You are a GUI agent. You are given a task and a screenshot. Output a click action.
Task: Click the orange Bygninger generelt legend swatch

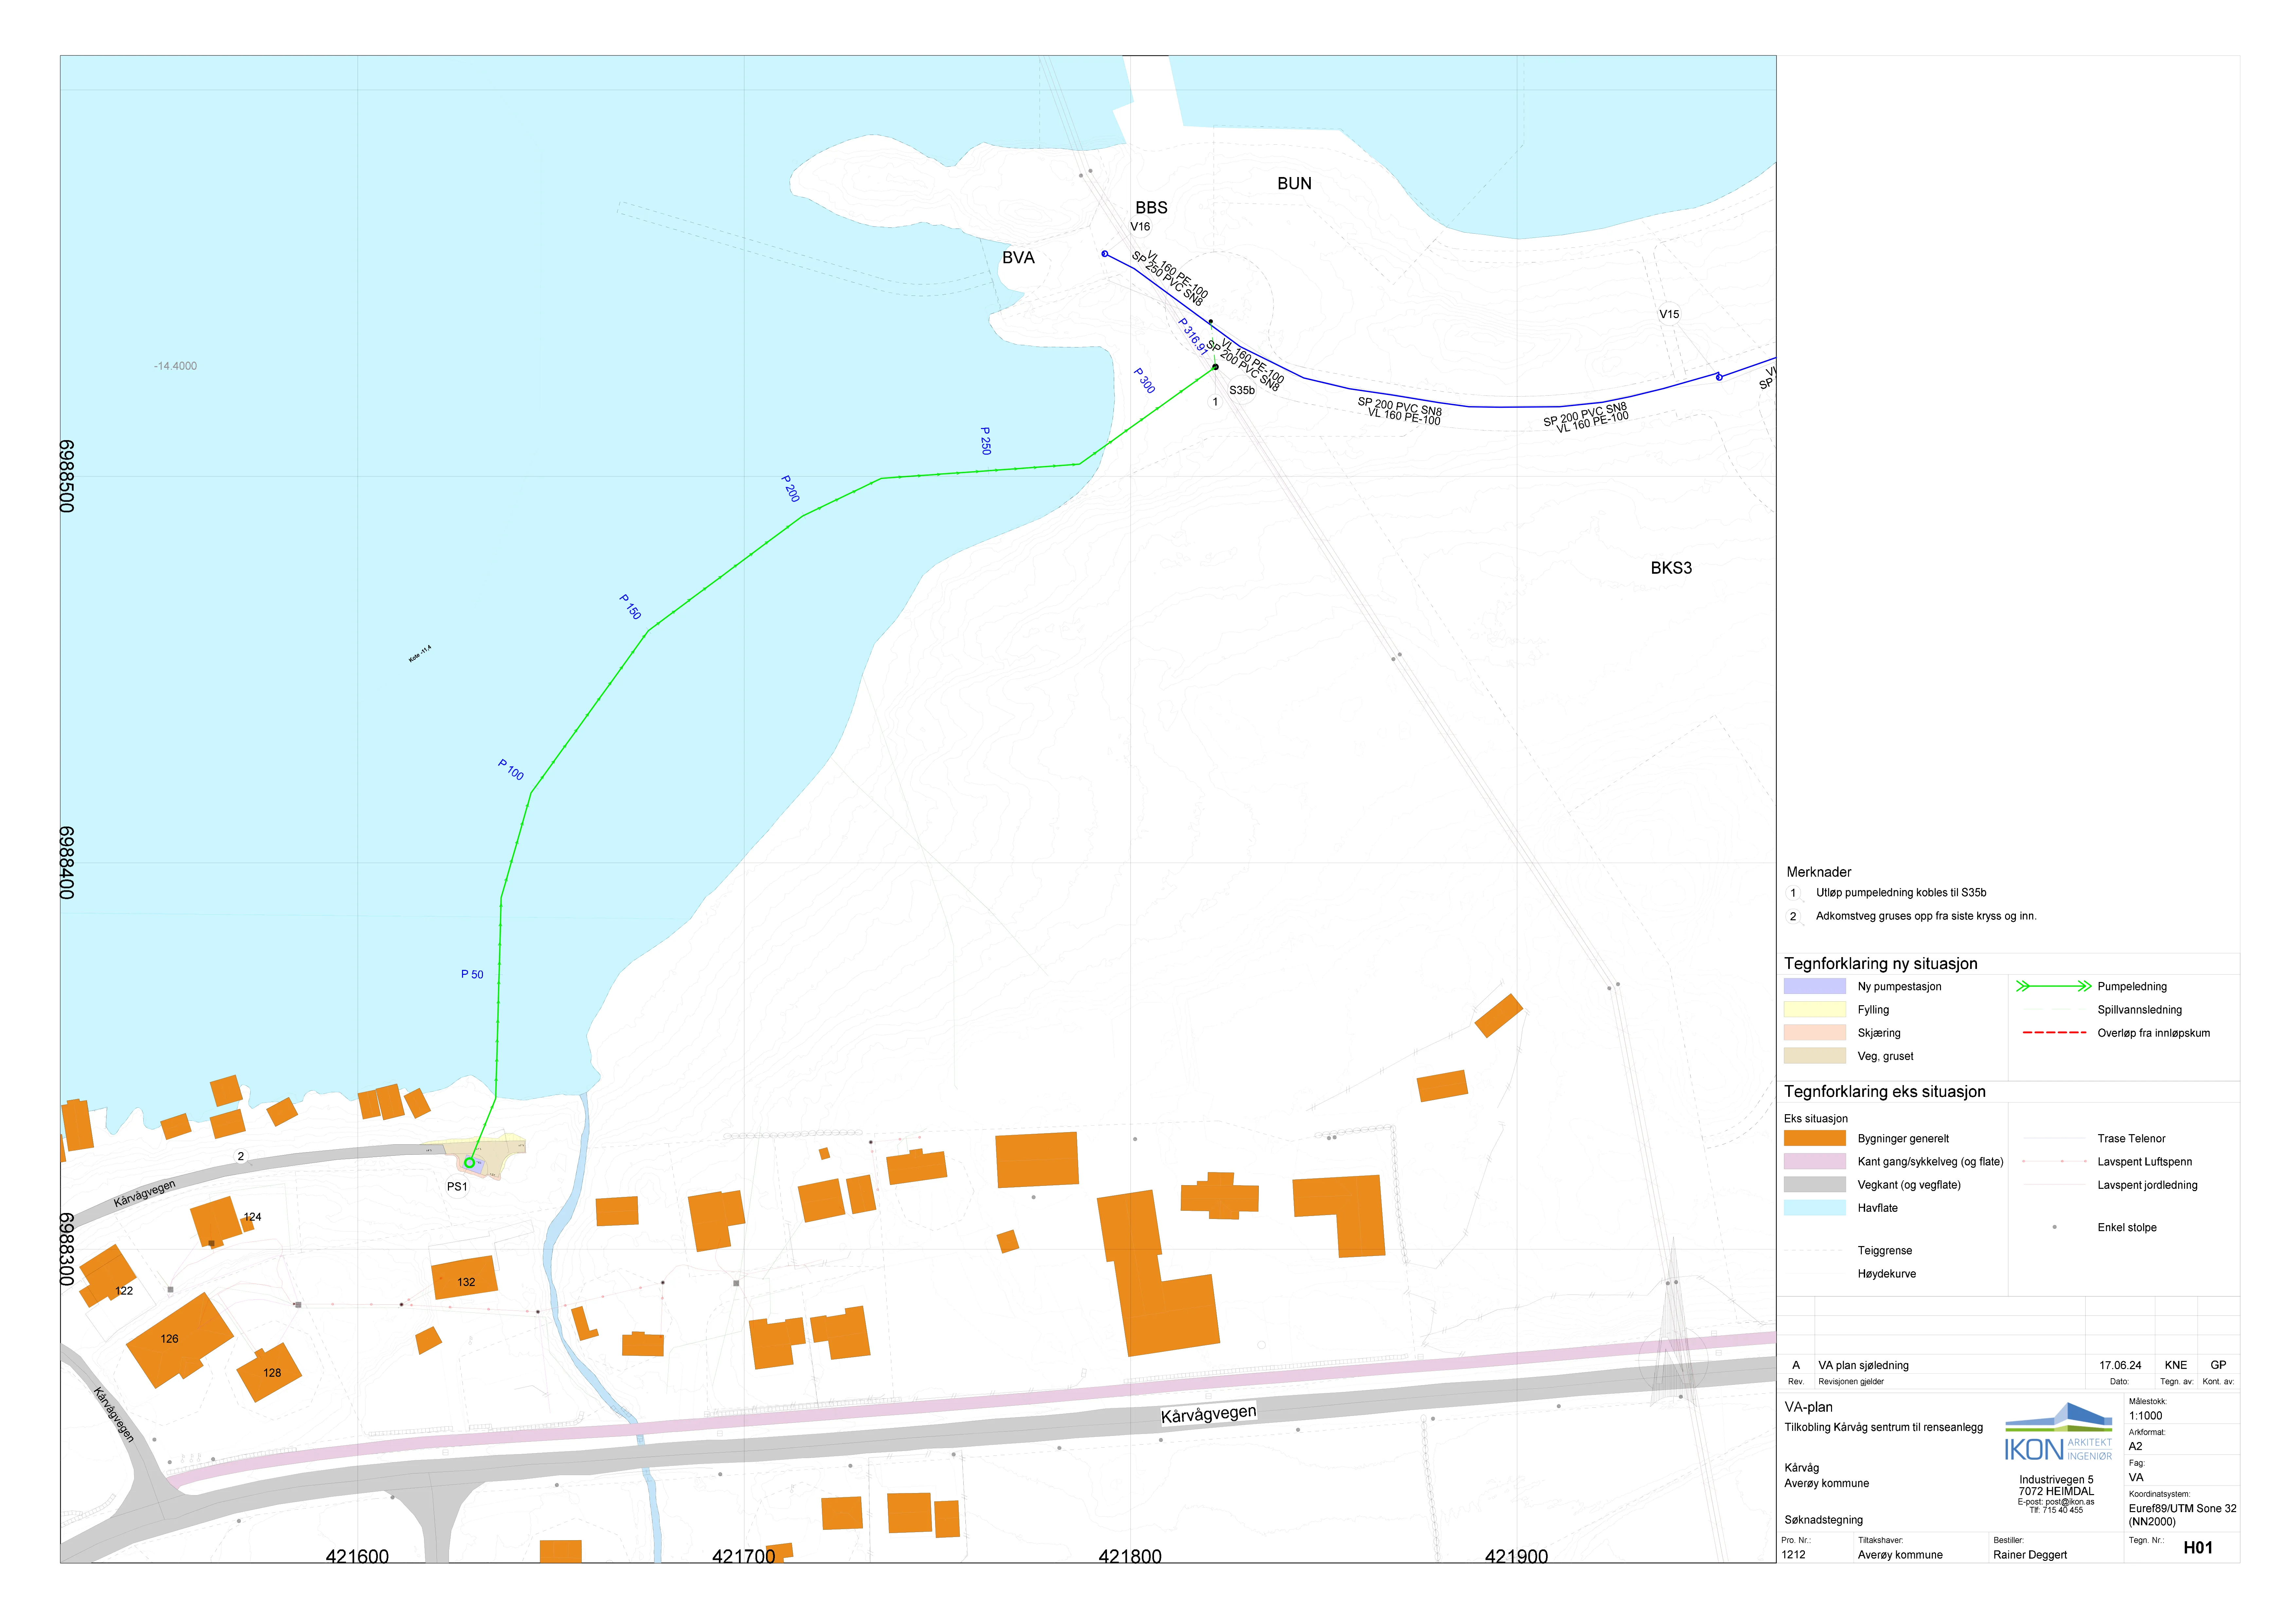(x=1814, y=1138)
